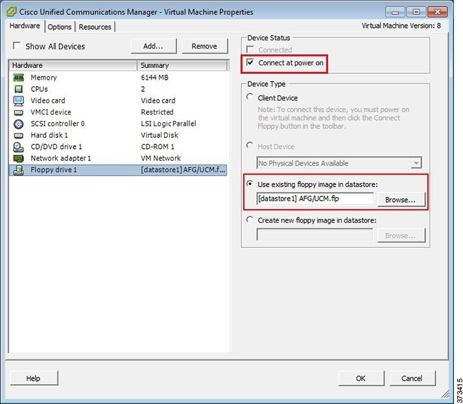This screenshot has width=463, height=404.
Task: Click the Summary column header
Action: [182, 65]
